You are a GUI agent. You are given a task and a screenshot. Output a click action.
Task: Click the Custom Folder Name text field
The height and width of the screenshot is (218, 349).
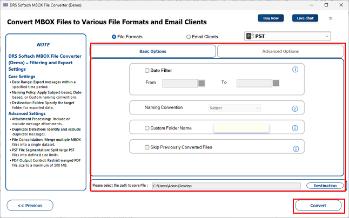point(241,128)
